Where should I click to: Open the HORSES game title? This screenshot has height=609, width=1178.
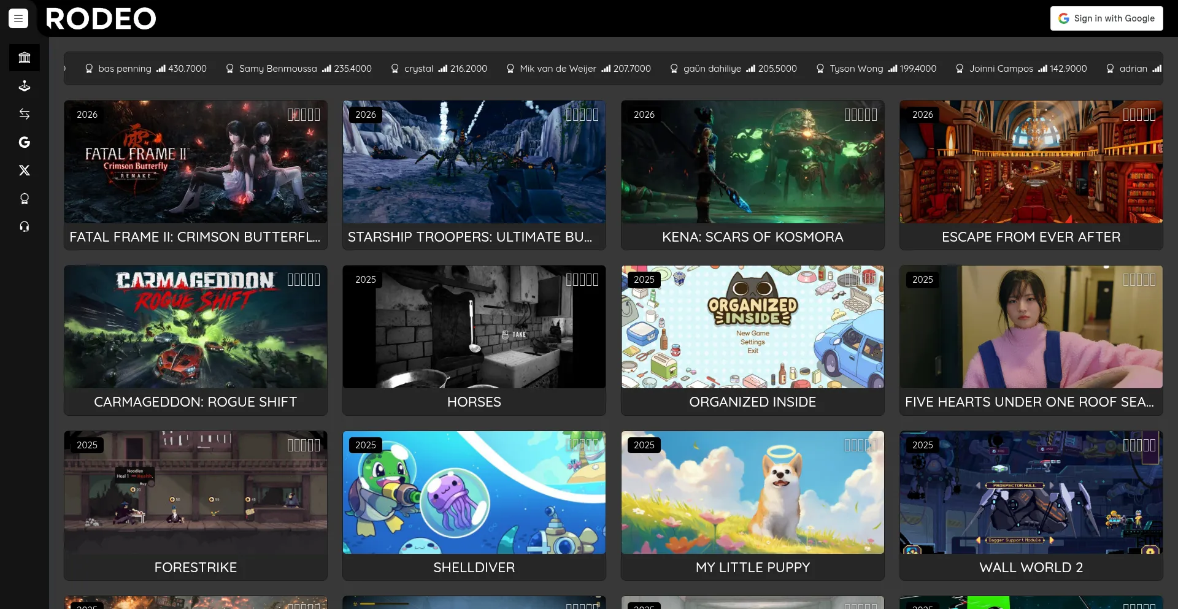[x=474, y=402]
